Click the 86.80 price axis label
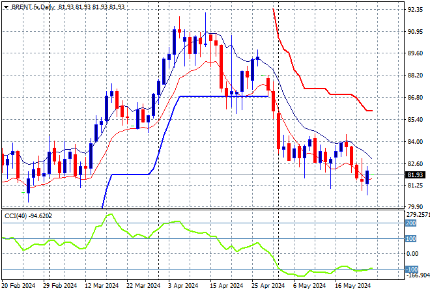This screenshot has height=293, width=430. pos(415,98)
